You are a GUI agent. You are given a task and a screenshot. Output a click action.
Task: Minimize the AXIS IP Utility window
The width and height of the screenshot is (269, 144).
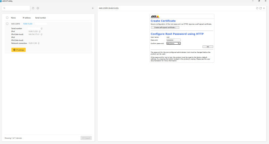253,1
